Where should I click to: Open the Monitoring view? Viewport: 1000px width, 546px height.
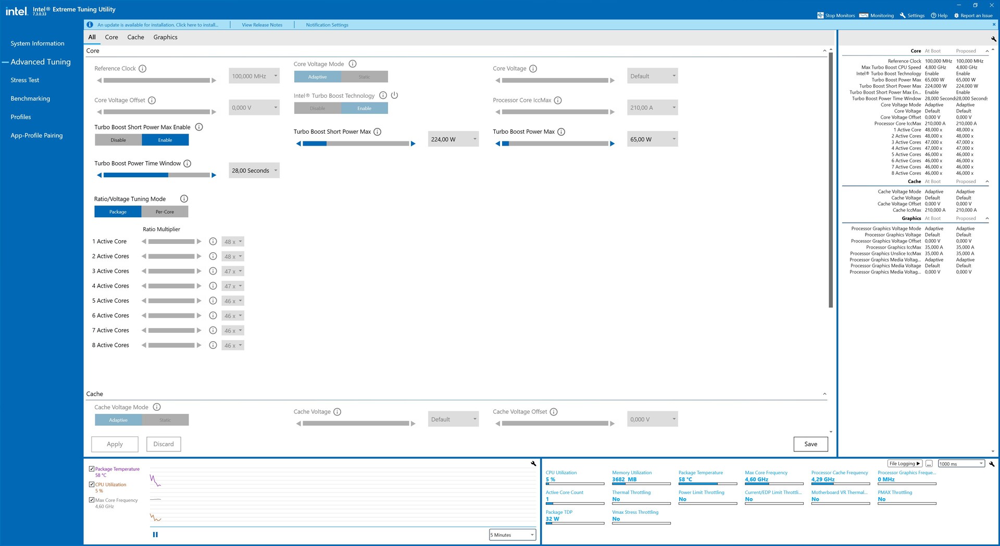pyautogui.click(x=877, y=16)
